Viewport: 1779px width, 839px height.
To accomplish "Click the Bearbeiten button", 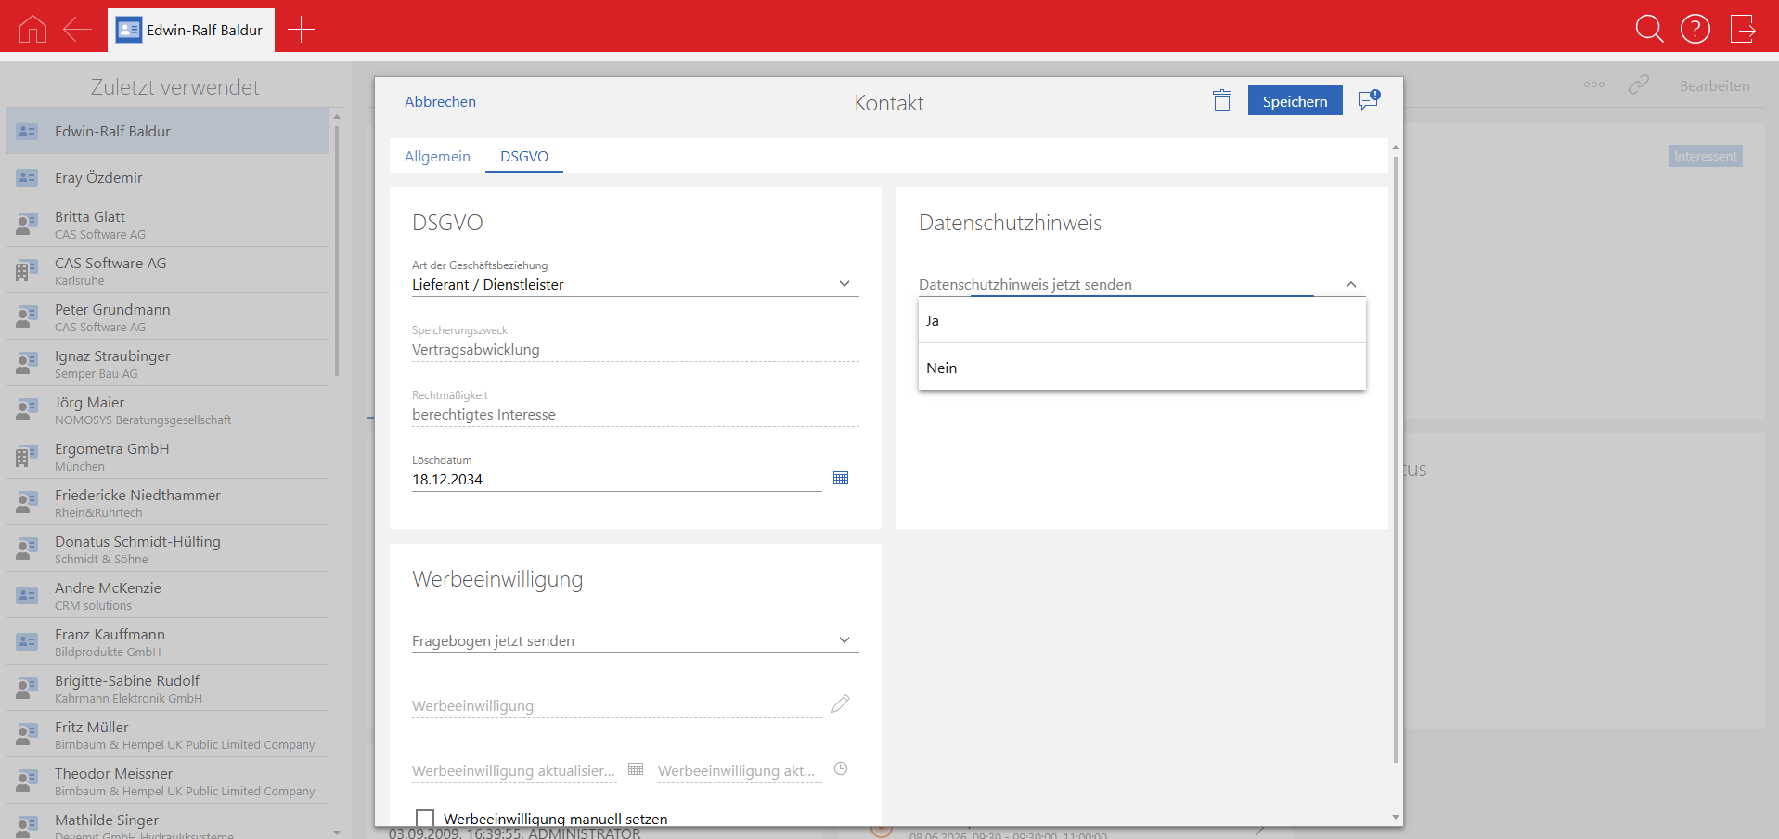I will (x=1714, y=85).
